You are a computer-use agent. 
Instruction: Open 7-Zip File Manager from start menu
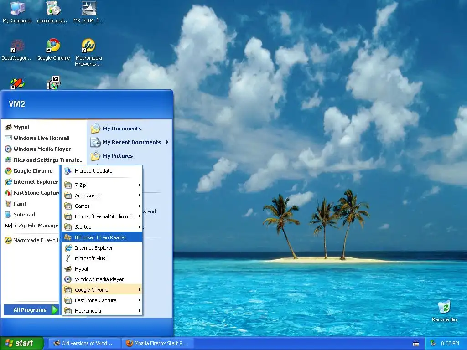point(31,226)
